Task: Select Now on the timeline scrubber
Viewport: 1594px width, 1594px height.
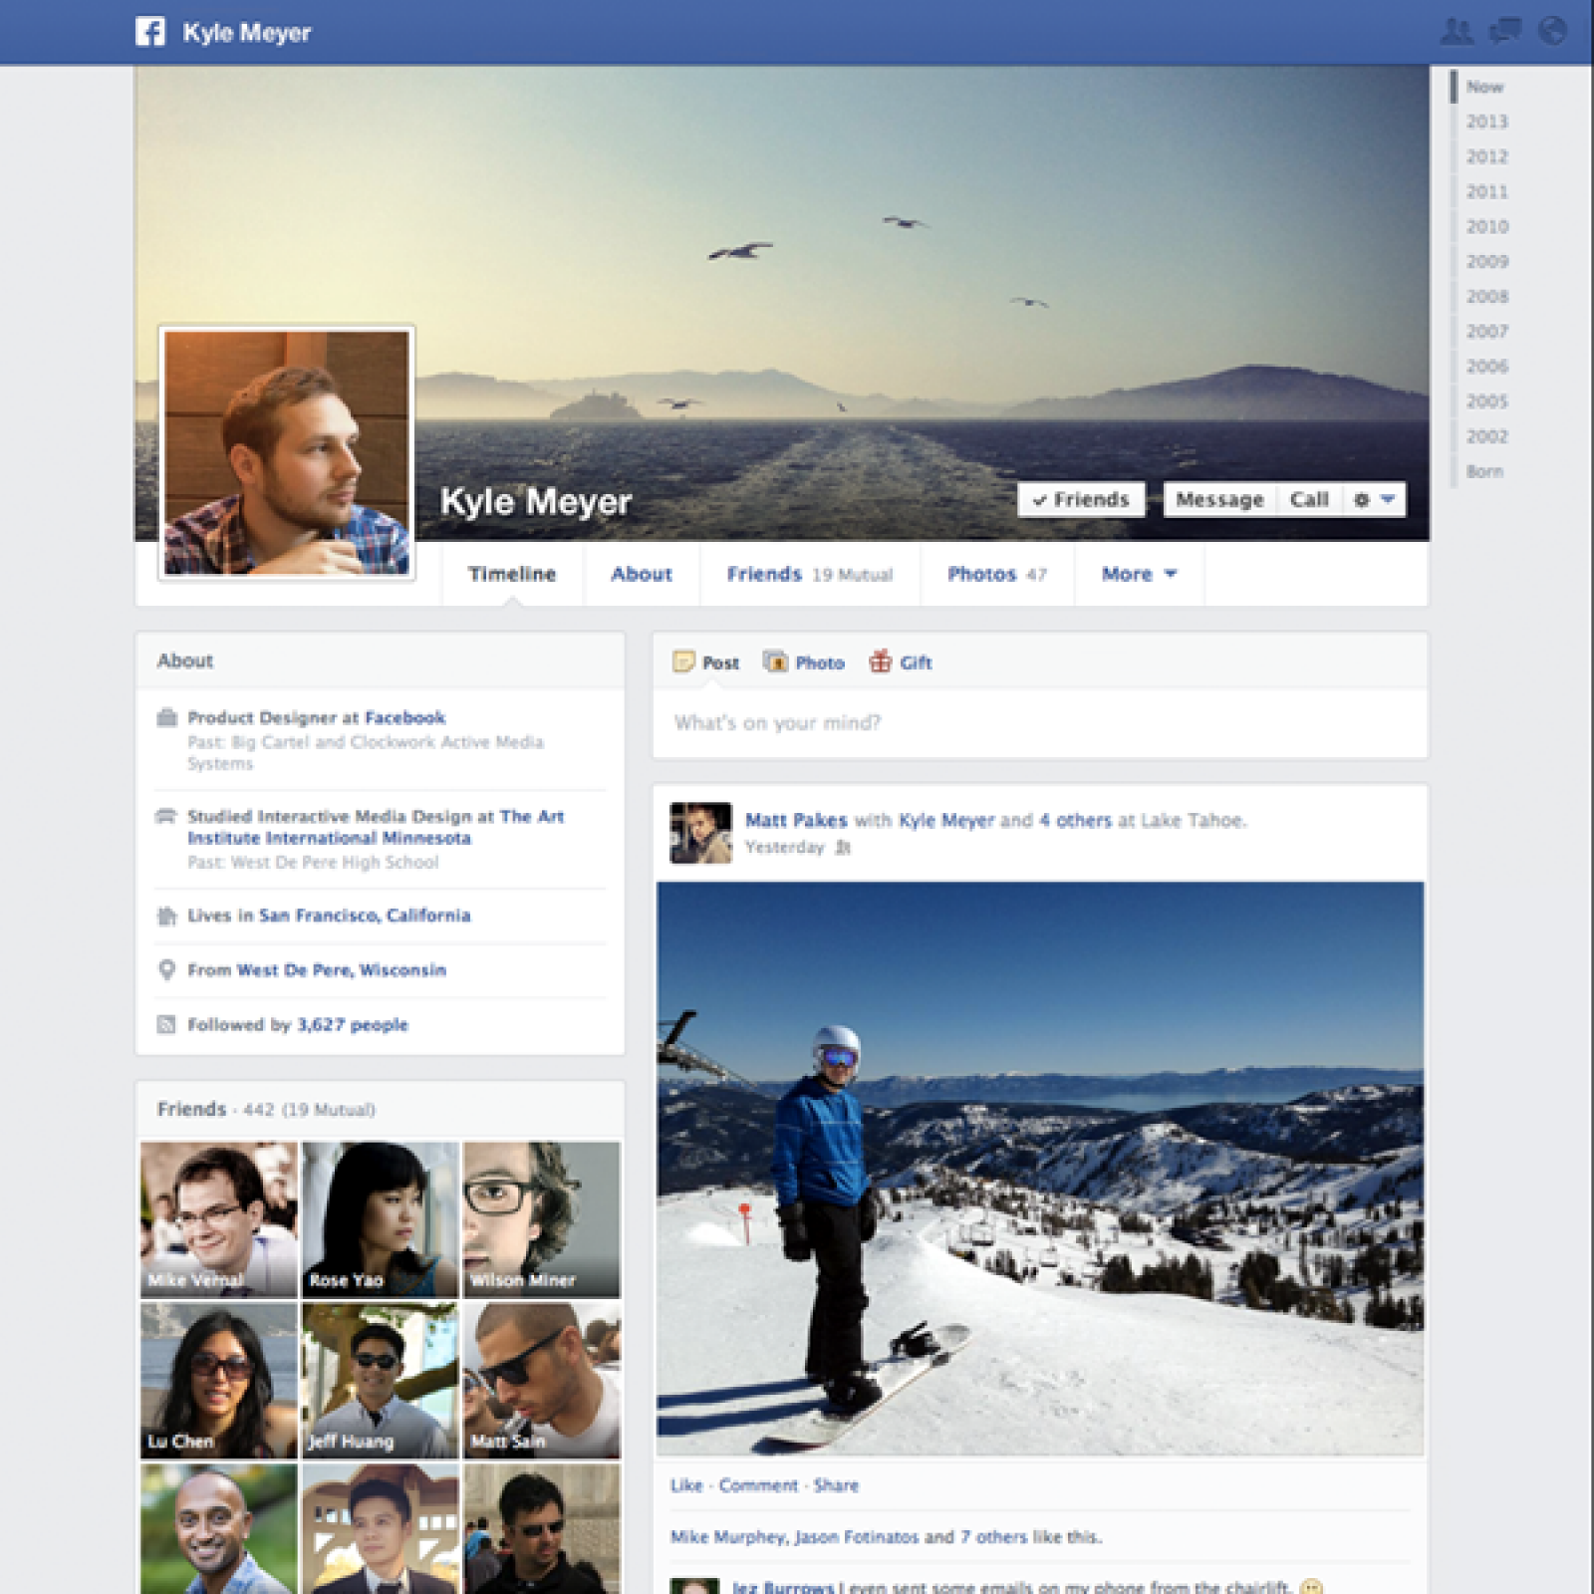Action: (1484, 87)
